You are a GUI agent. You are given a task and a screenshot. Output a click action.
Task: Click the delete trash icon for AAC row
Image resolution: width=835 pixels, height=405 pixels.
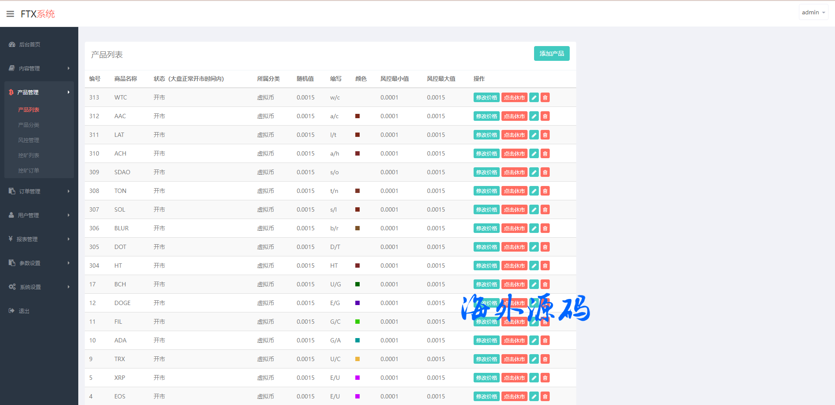(545, 116)
